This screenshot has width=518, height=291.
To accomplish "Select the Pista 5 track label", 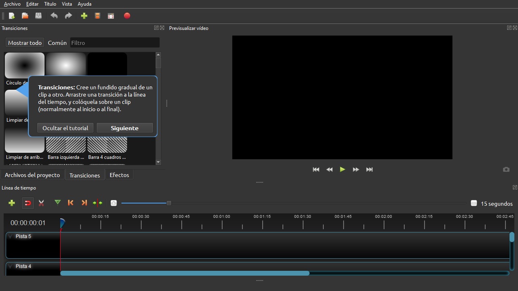I will tap(23, 236).
